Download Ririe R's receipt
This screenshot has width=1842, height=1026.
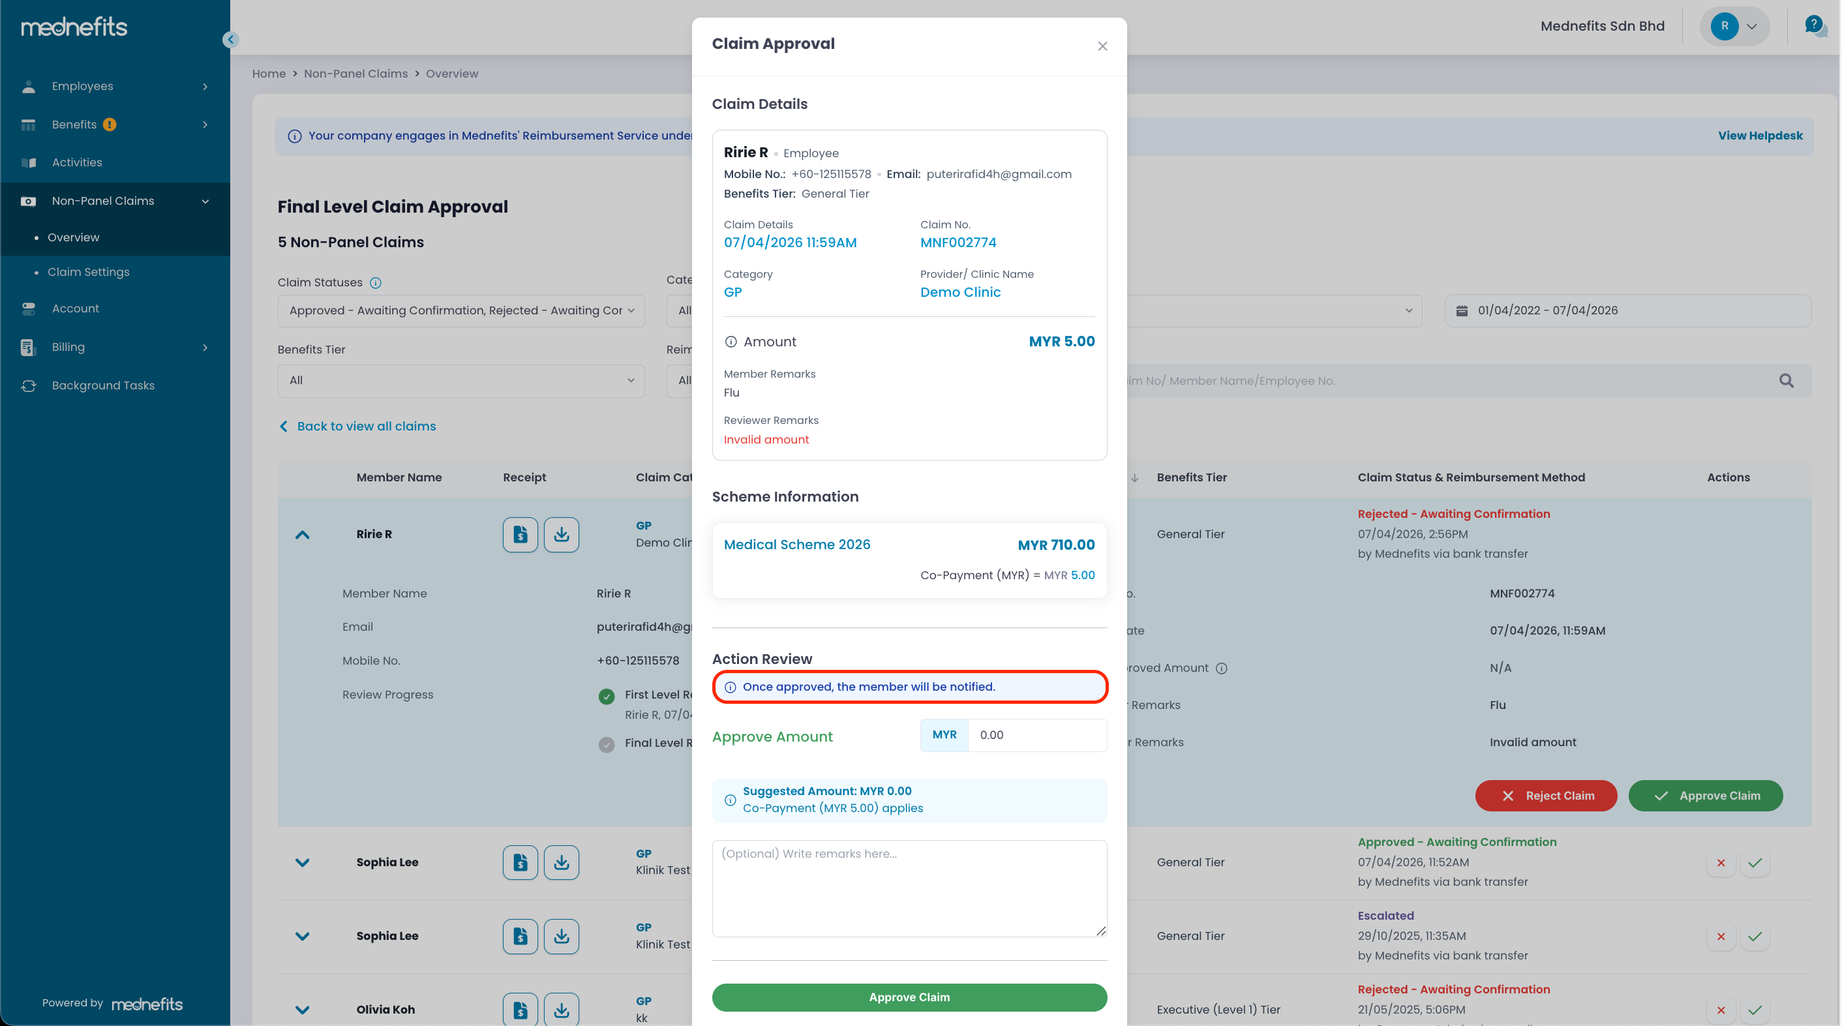coord(562,535)
